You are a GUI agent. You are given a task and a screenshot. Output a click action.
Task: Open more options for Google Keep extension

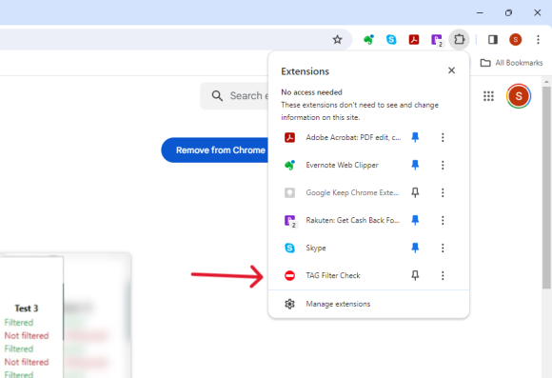(443, 192)
